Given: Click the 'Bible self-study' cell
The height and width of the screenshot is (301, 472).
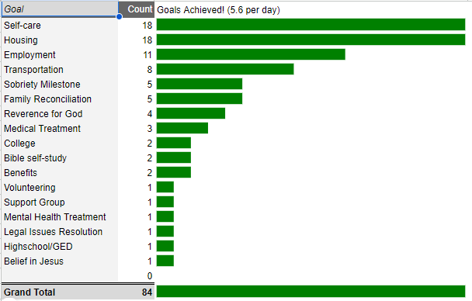Looking at the screenshot, I should (x=60, y=157).
